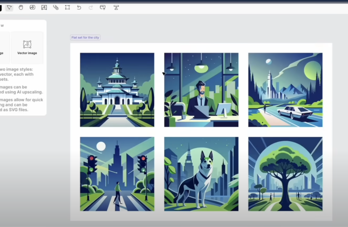This screenshot has width=348, height=227.
Task: Undo the last action
Action: (79, 8)
